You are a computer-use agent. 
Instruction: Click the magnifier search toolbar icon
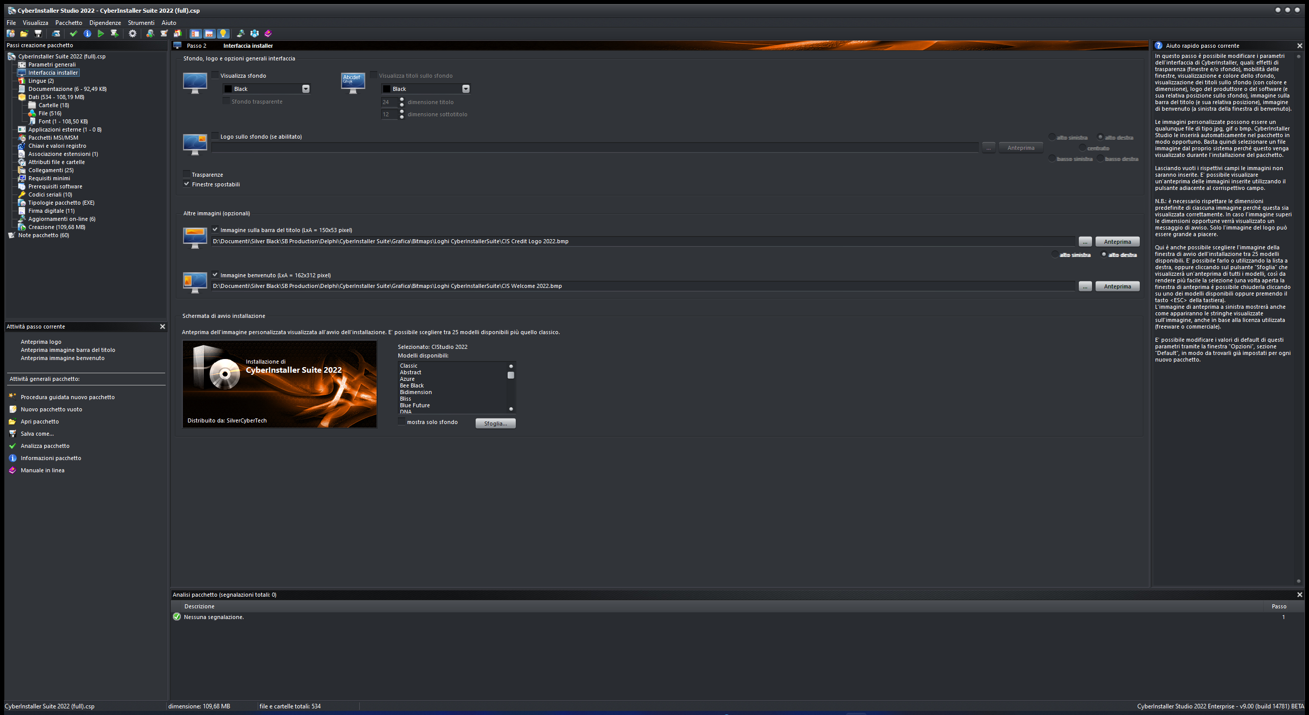tap(150, 34)
